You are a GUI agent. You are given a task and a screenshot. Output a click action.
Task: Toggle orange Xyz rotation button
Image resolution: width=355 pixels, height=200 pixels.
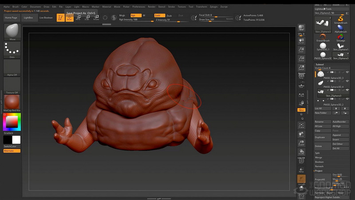(x=301, y=110)
